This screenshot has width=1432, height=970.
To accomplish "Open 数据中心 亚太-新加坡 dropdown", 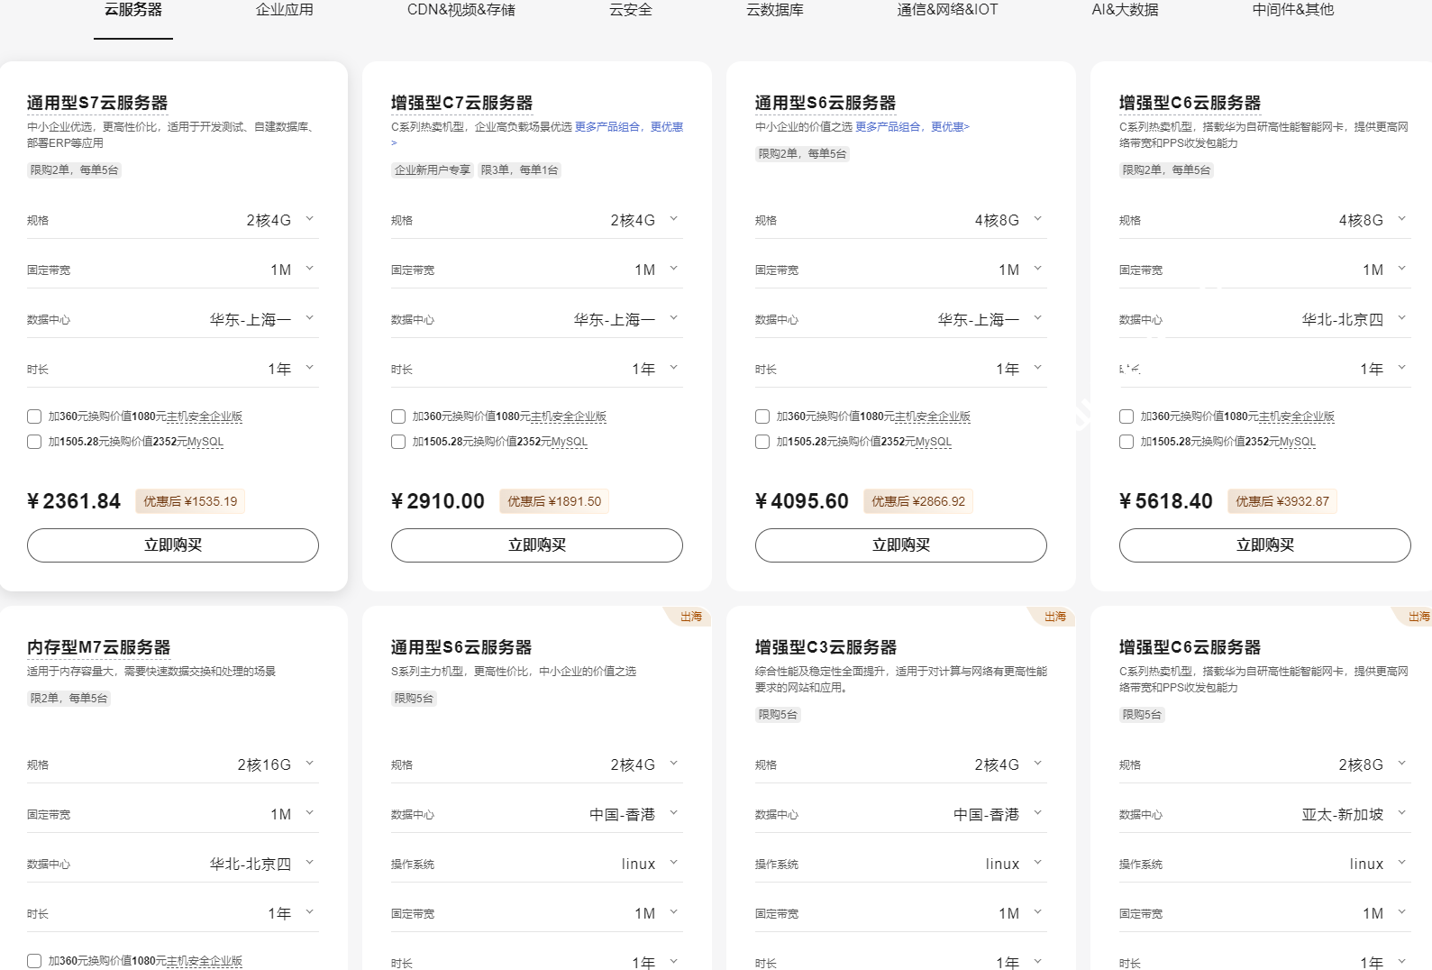I will 1354,814.
